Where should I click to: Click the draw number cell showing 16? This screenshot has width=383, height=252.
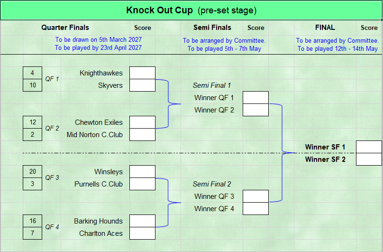[x=33, y=221]
